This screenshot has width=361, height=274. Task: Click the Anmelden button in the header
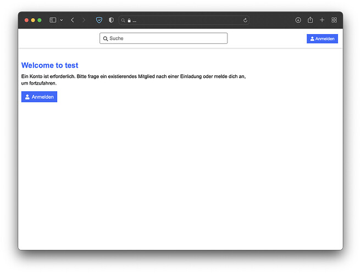click(322, 38)
